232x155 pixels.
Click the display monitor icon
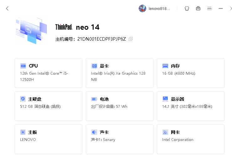tap(165, 99)
